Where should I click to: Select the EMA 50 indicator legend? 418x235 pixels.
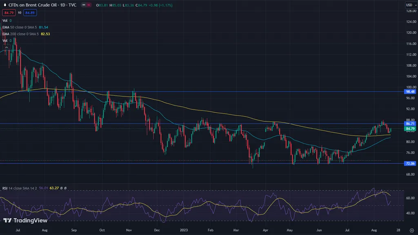[20, 27]
